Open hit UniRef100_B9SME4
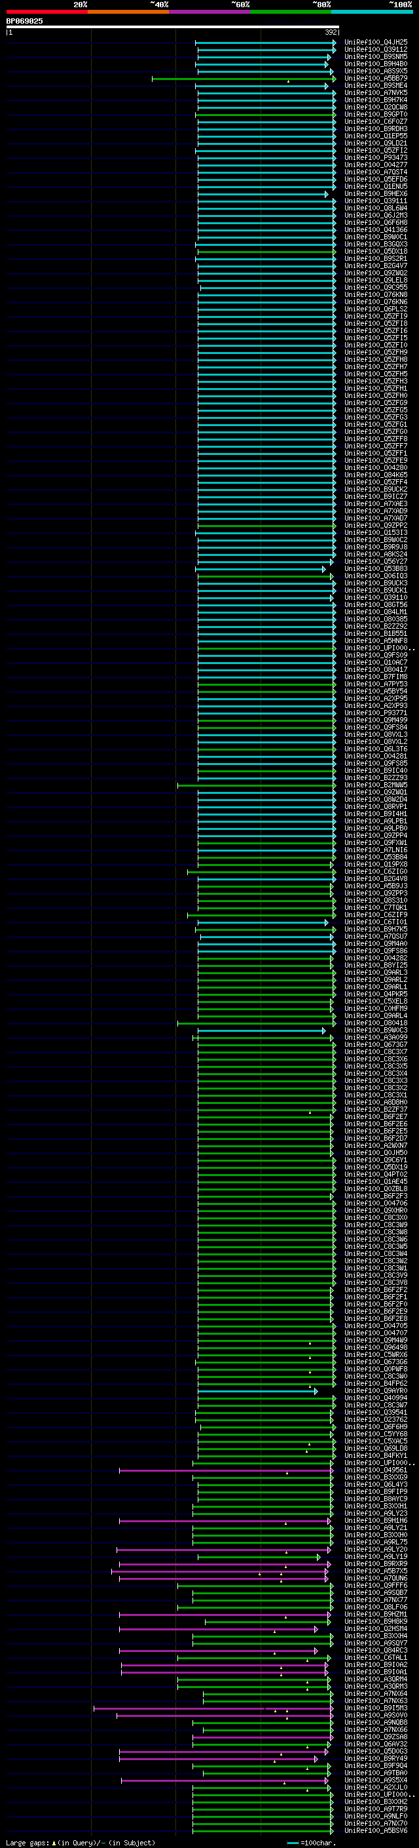 click(x=376, y=85)
